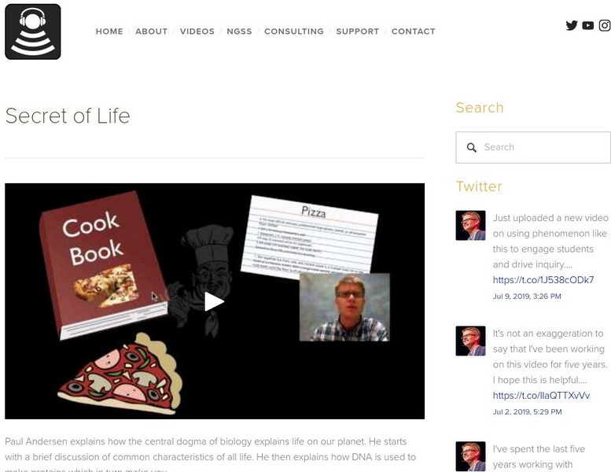Go to the HOME menu item
This screenshot has height=472, width=611.
(109, 31)
